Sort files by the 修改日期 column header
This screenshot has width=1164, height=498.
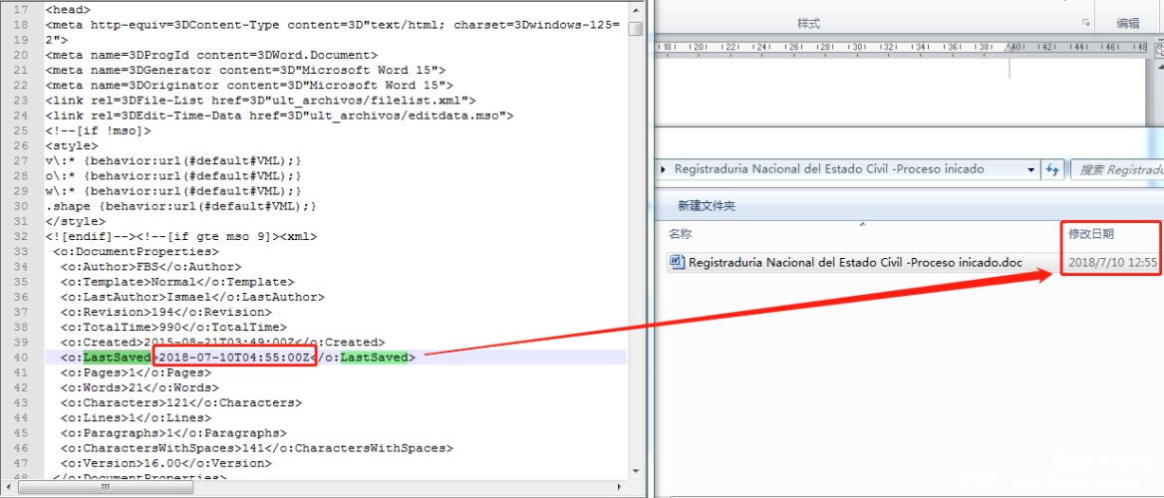point(1090,234)
